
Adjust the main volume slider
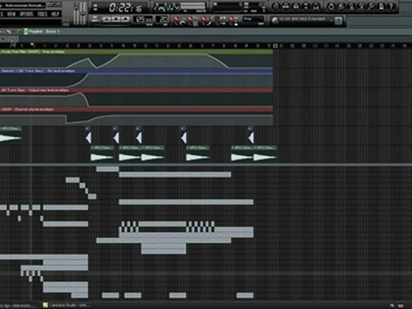(77, 14)
